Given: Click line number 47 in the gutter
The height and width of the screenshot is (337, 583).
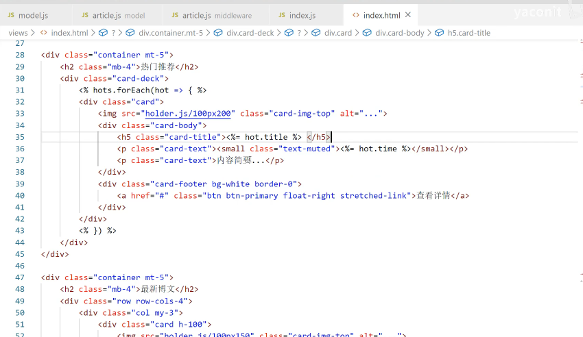Looking at the screenshot, I should [x=20, y=277].
